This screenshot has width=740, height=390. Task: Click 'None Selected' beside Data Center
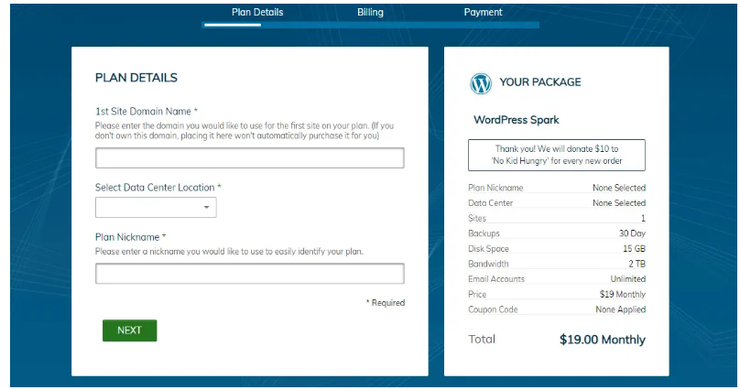click(619, 202)
